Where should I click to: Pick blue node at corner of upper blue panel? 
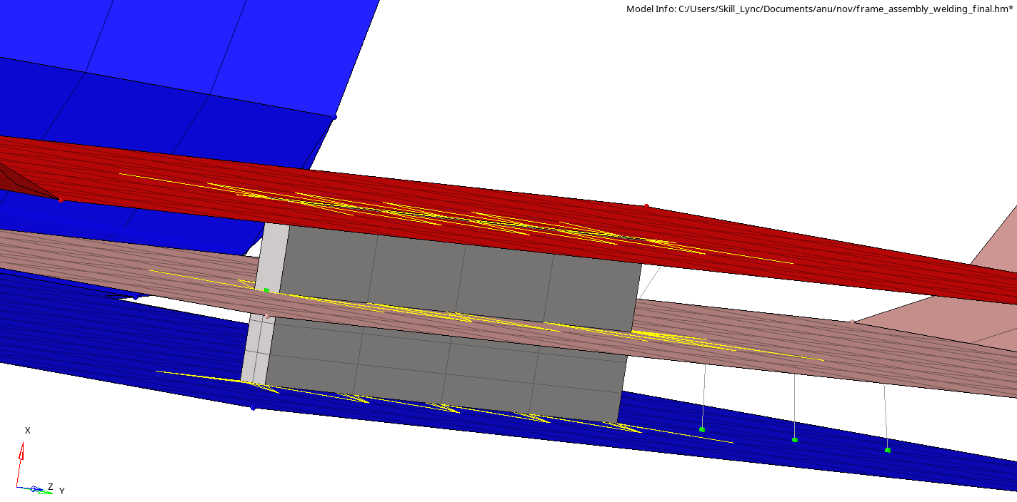(334, 116)
